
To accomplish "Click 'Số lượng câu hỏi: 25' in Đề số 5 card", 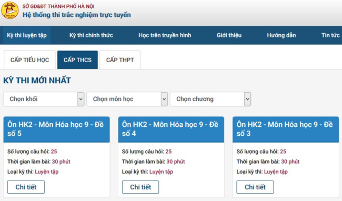I will [32, 152].
